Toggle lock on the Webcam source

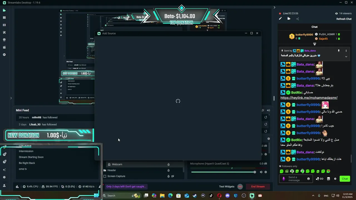pyautogui.click(x=168, y=164)
